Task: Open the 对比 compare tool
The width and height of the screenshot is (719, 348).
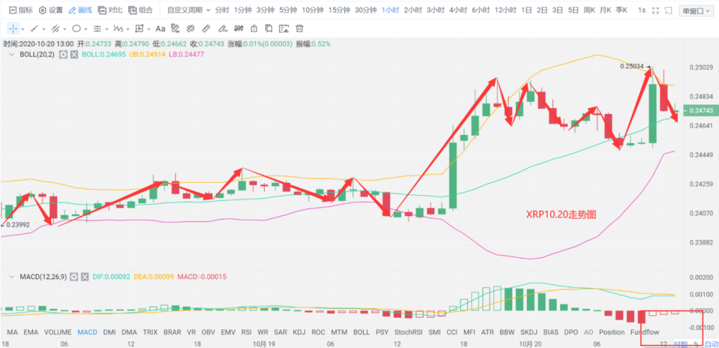Action: [110, 10]
